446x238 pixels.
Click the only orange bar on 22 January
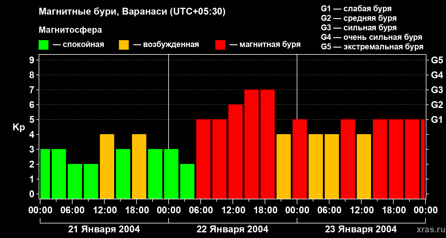coord(284,167)
